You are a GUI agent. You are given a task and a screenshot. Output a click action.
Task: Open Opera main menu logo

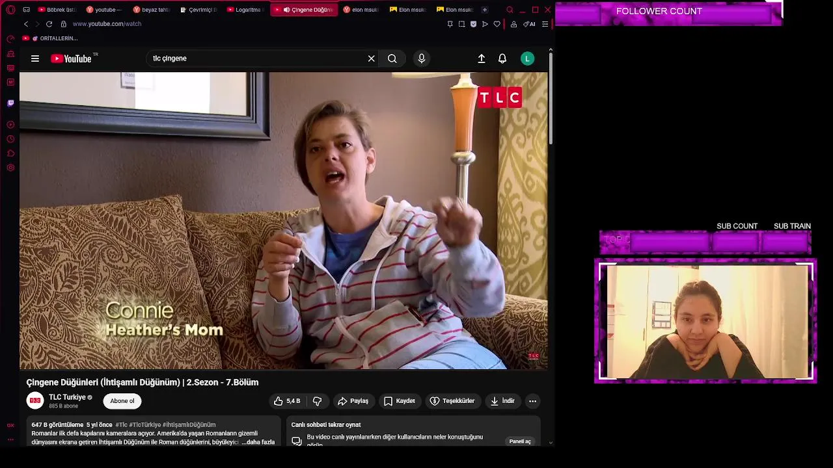(10, 10)
